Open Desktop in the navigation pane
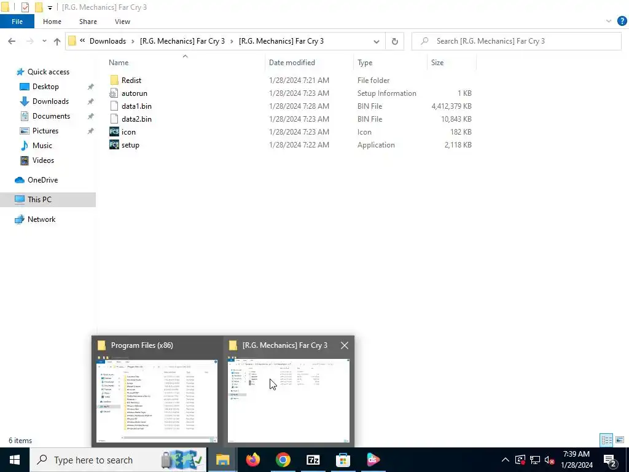Viewport: 629px width, 472px height. coord(45,87)
